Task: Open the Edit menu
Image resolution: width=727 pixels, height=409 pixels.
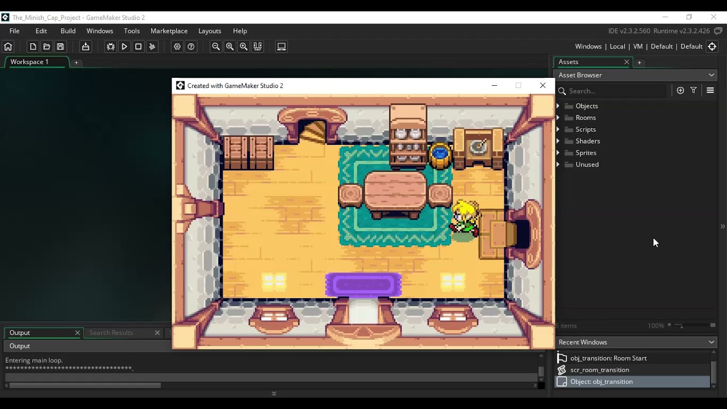Action: [41, 31]
